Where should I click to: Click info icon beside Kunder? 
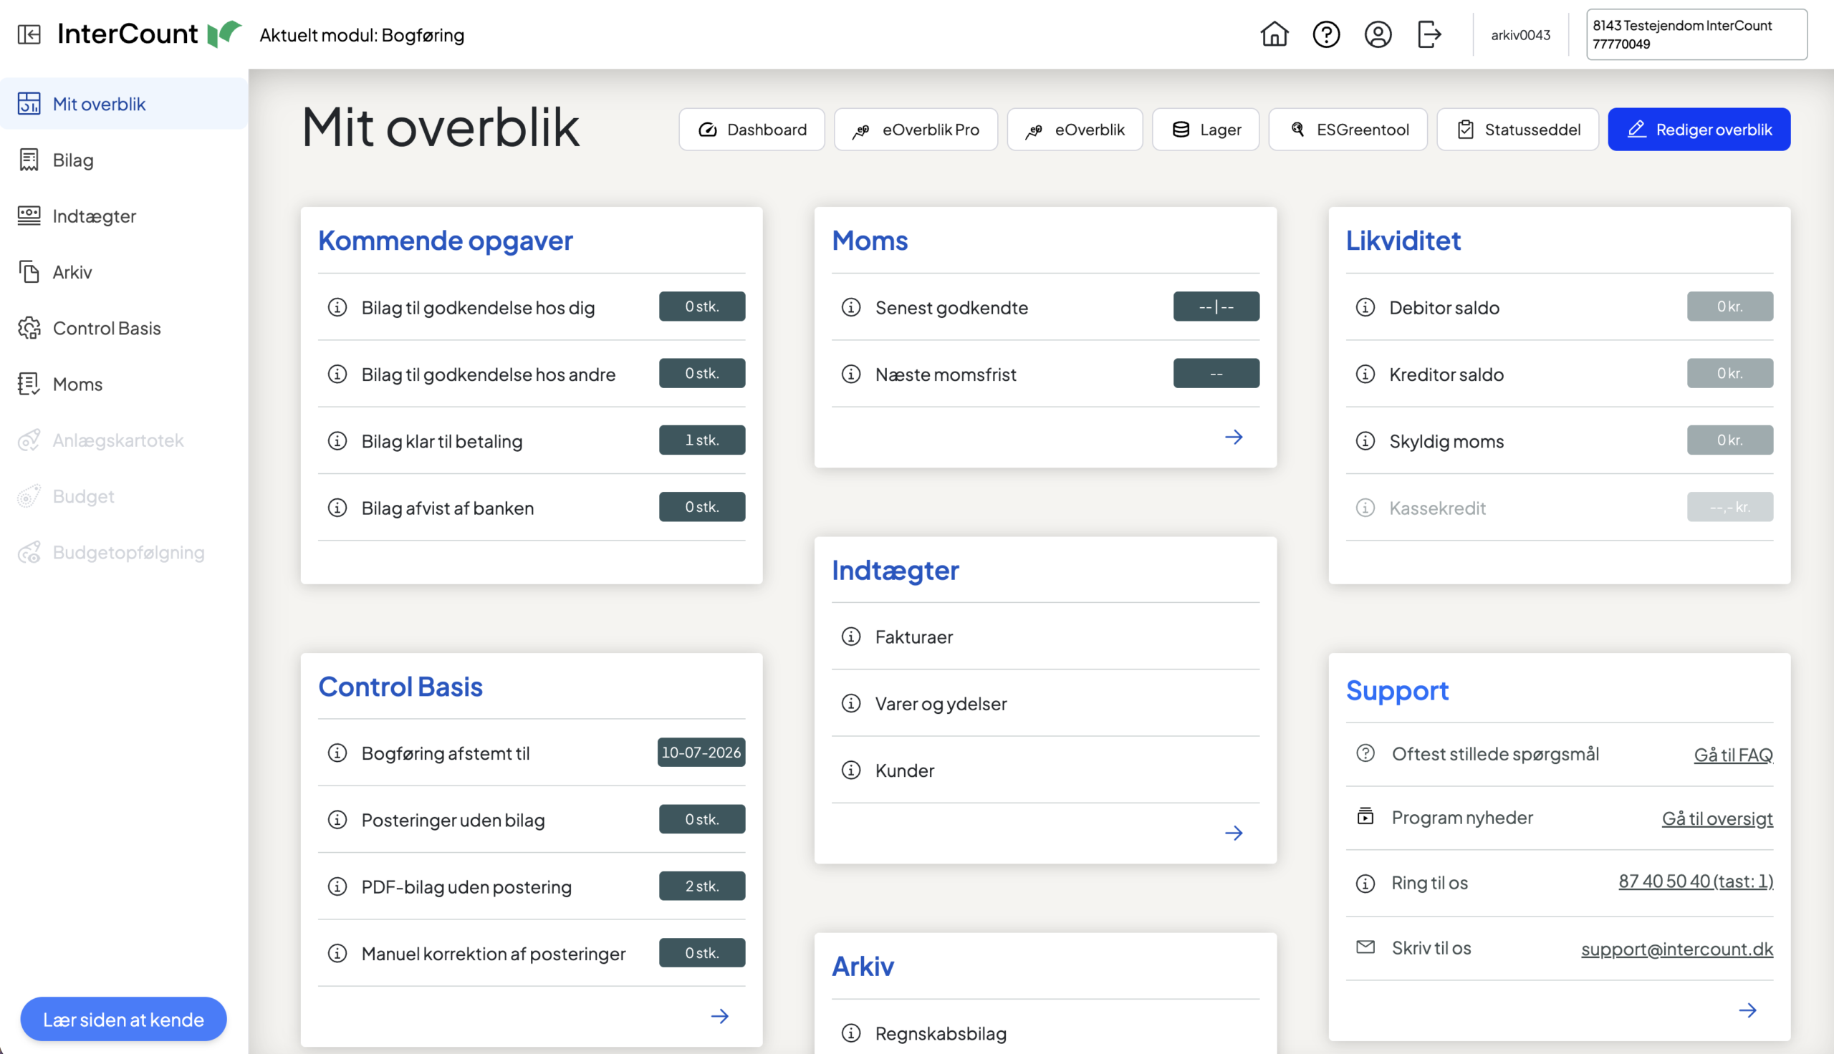pyautogui.click(x=852, y=770)
